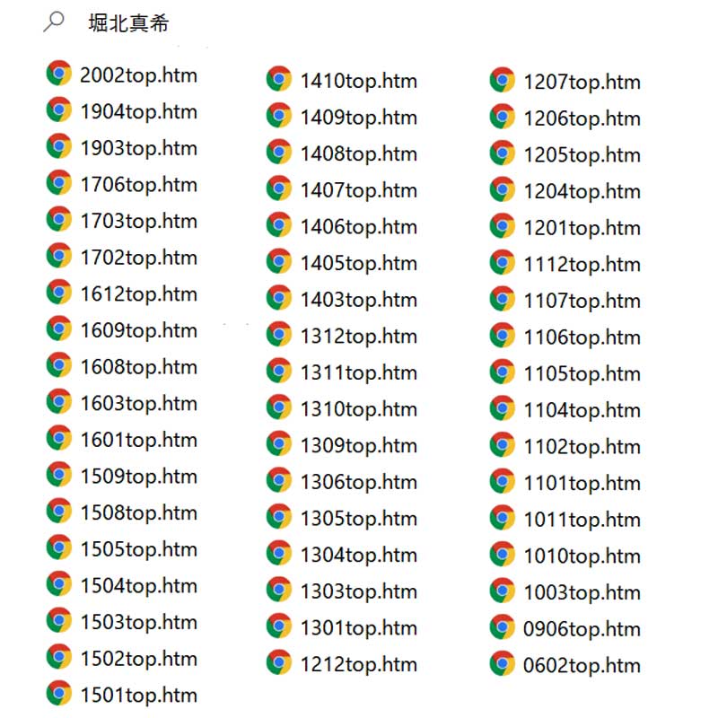Select the Chrome icon of 1612top.htm

click(59, 293)
